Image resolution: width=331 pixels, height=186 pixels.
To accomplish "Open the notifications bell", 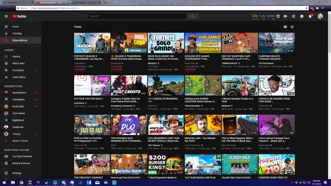I will click(x=310, y=16).
